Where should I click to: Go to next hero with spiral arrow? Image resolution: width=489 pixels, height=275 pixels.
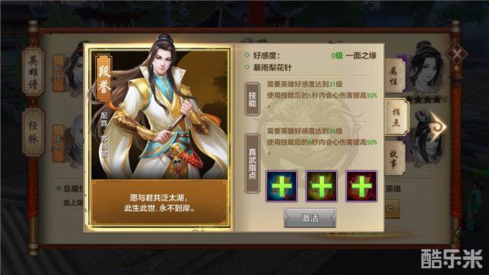coord(437,126)
